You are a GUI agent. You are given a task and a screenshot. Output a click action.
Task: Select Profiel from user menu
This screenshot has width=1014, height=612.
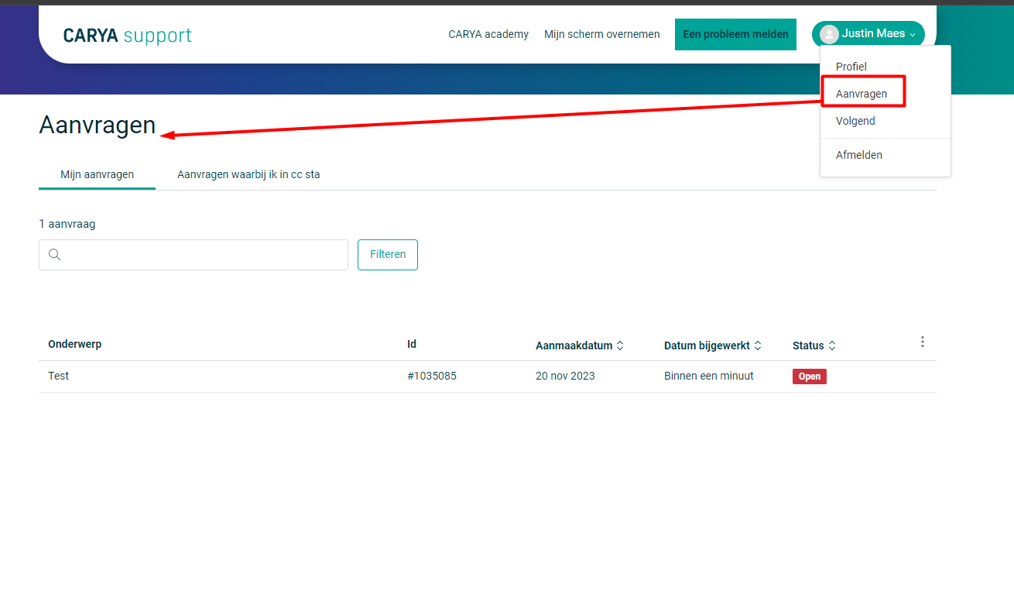[x=851, y=67]
